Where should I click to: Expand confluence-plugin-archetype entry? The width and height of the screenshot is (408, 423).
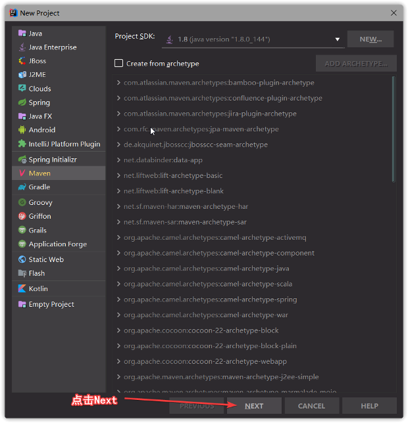[x=118, y=98]
